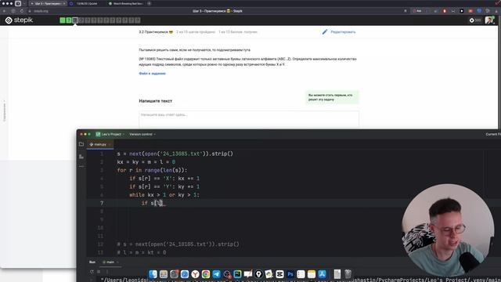Viewport: 501px width, 282px height.
Task: Click the line 'for r in range(len(s)):'
Action: 152,170
